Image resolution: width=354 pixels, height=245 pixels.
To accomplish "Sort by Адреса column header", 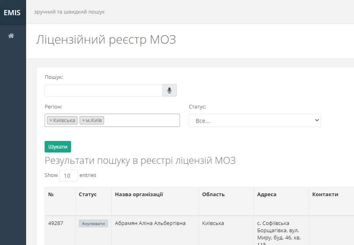I will [x=281, y=201].
